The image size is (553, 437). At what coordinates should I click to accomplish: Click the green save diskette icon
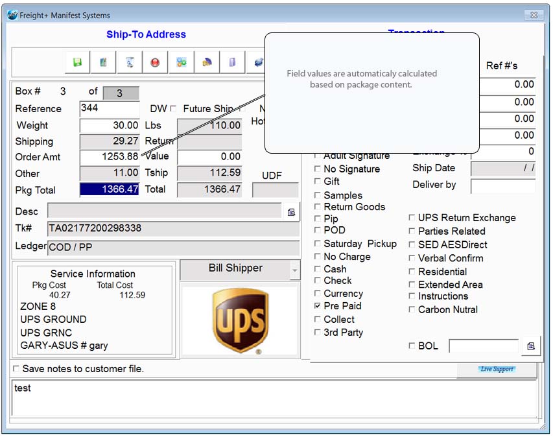[x=77, y=63]
